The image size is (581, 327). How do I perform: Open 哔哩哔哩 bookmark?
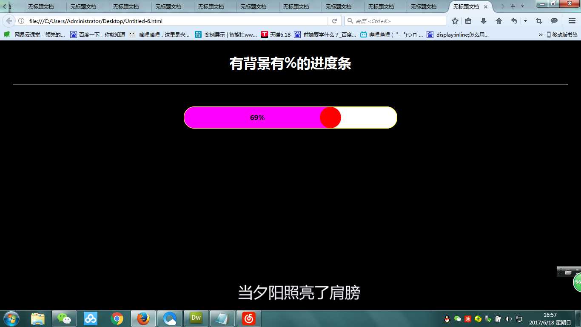(x=392, y=35)
